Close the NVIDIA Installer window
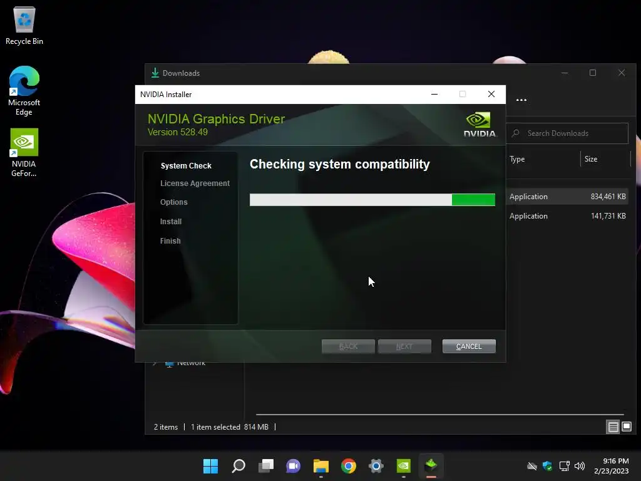This screenshot has height=481, width=641. coord(491,95)
